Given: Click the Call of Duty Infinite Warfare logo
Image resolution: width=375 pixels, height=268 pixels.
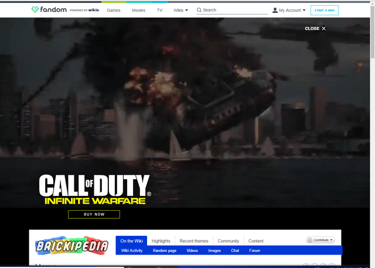Looking at the screenshot, I should [95, 189].
